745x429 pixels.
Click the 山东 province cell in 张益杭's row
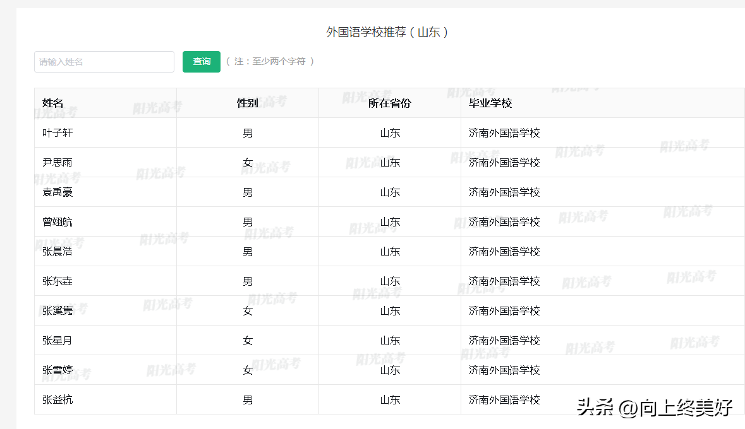390,400
